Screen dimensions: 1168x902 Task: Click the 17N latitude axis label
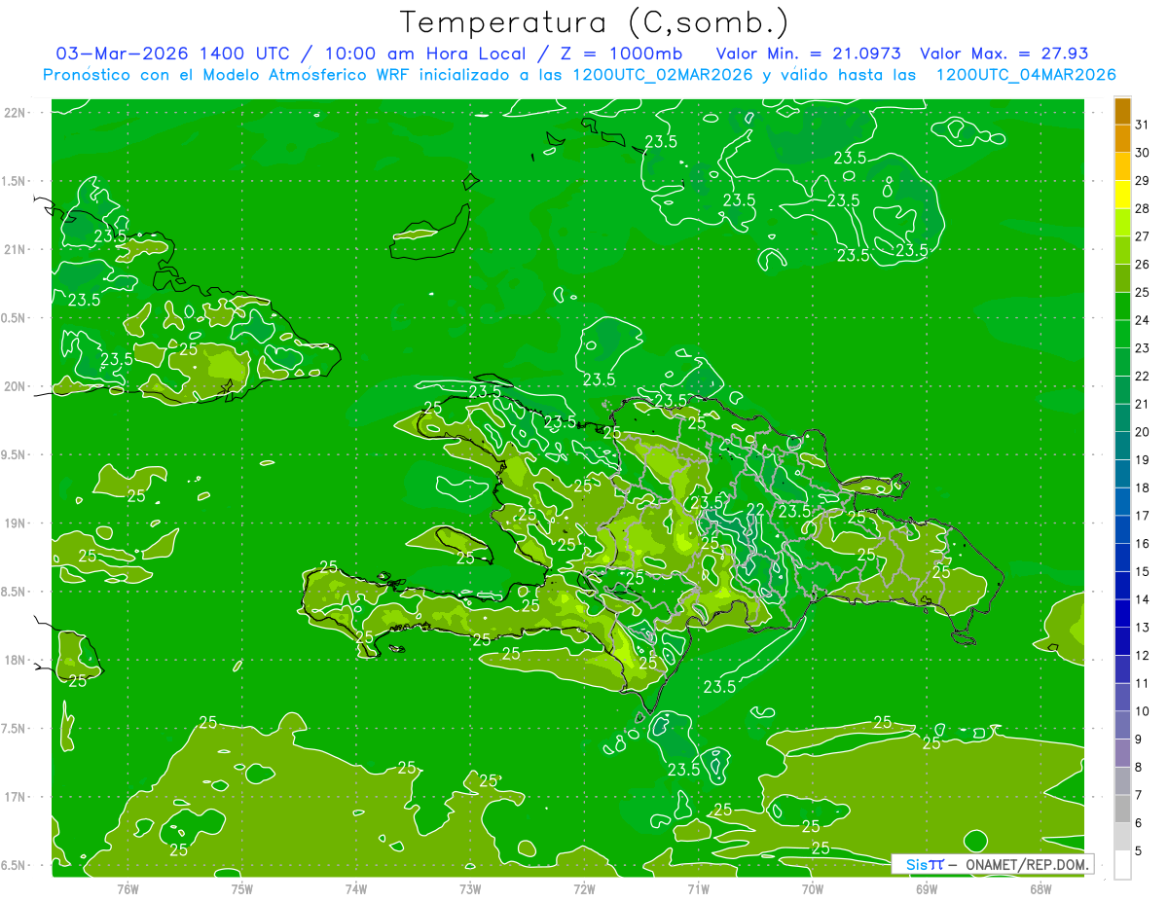pyautogui.click(x=15, y=798)
